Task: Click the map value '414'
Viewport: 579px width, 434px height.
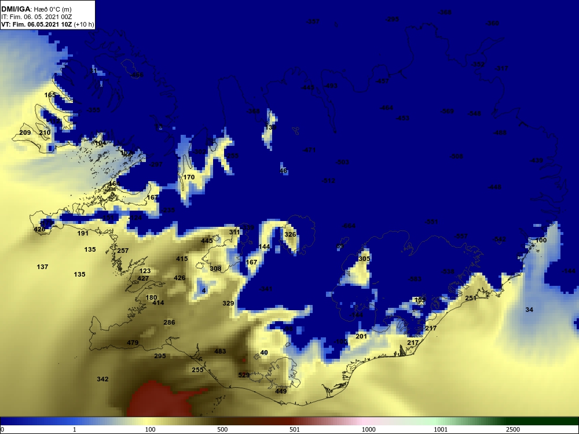Action: point(158,303)
